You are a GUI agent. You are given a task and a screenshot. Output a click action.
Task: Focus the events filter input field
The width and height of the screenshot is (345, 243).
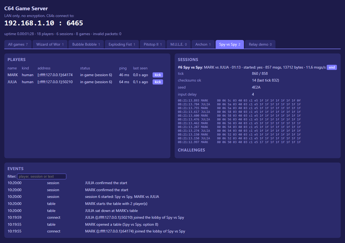42,176
